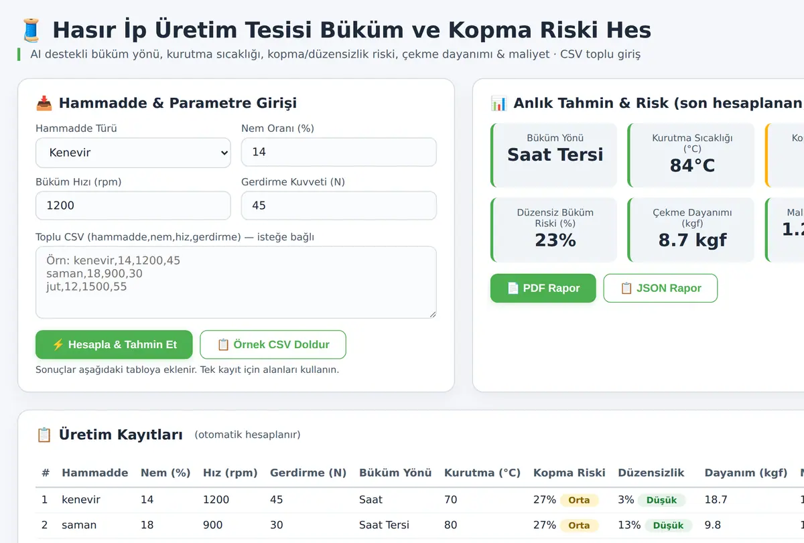804x543 pixels.
Task: Click the Orta badge in kenevir row
Action: pos(579,500)
